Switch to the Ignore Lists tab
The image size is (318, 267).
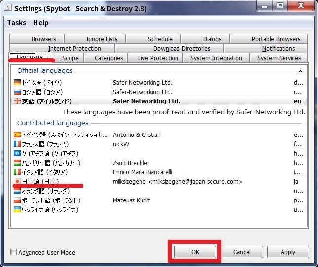(95, 39)
